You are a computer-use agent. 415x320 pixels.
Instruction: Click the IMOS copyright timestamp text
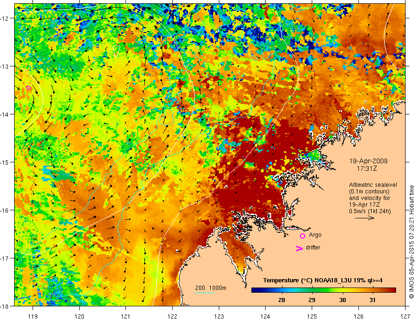pos(412,242)
